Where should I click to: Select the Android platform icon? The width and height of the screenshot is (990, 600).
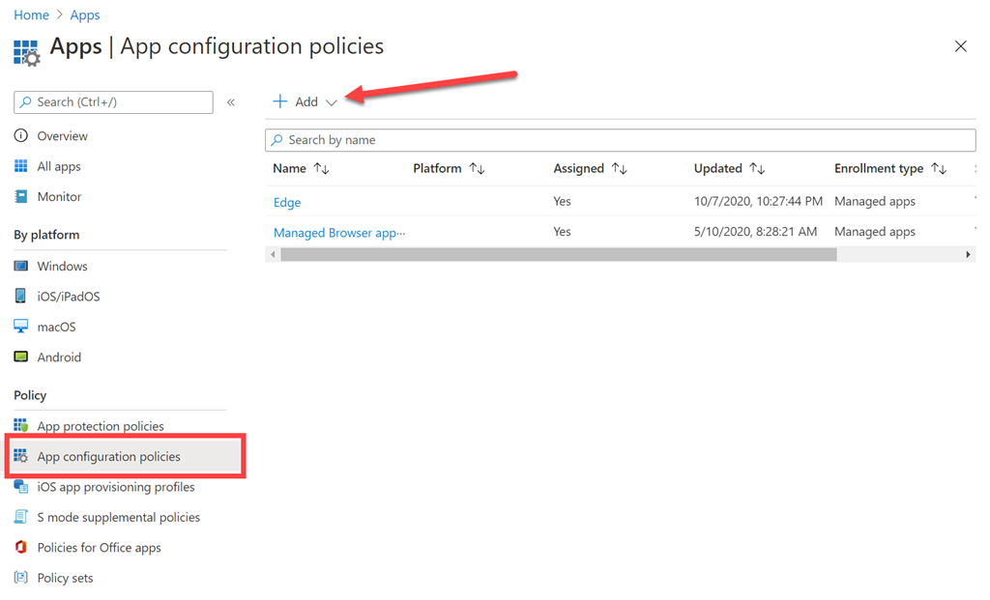[x=21, y=357]
